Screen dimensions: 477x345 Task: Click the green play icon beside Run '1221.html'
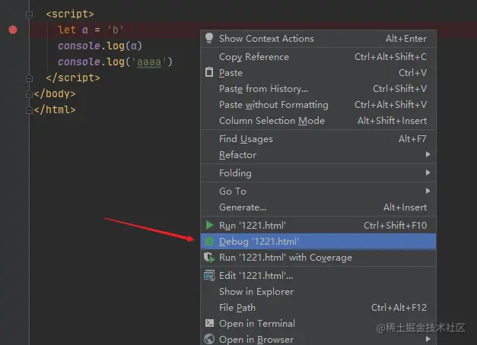[x=209, y=225]
